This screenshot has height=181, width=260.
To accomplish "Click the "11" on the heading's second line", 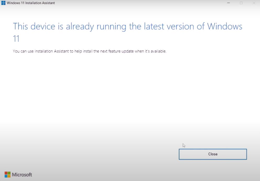I will click(16, 39).
